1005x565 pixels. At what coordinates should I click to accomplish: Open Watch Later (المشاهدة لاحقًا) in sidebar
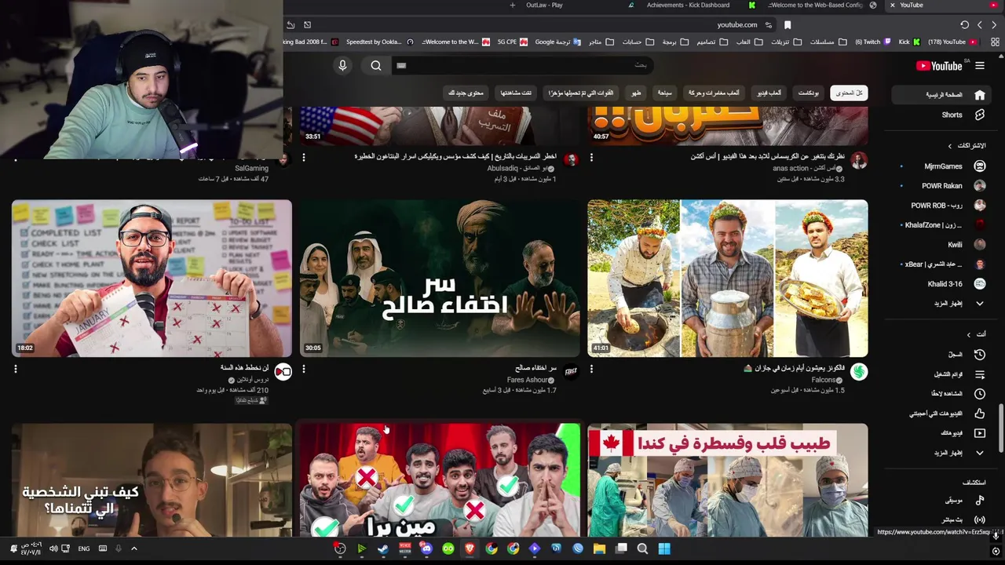[x=942, y=394]
